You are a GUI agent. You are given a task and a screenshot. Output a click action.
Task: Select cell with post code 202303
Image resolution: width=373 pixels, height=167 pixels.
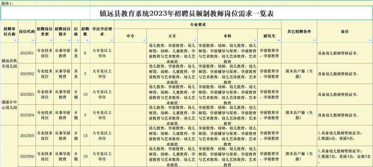click(x=27, y=94)
